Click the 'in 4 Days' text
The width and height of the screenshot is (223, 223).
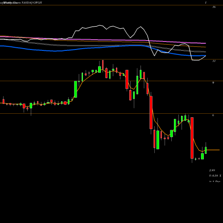click(215, 182)
